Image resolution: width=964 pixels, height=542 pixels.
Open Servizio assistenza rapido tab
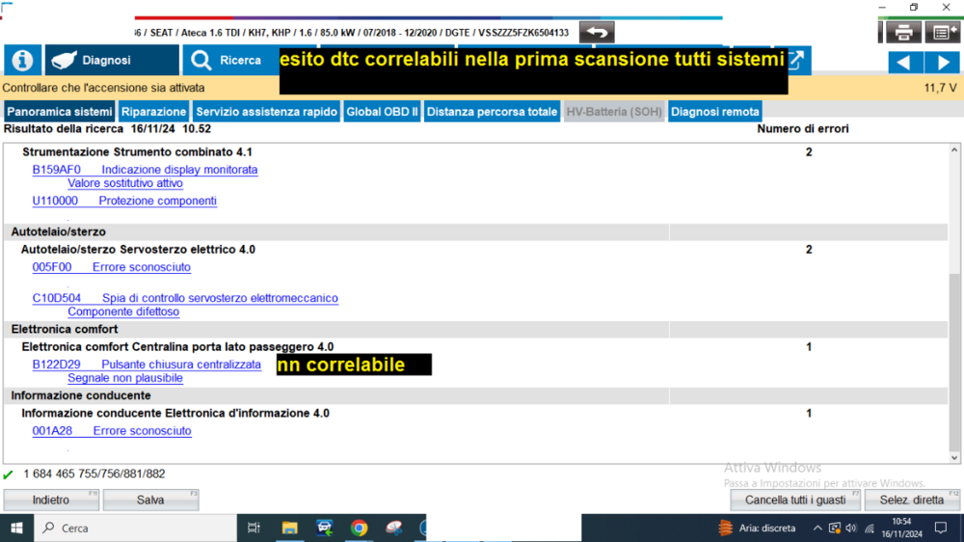pos(266,112)
